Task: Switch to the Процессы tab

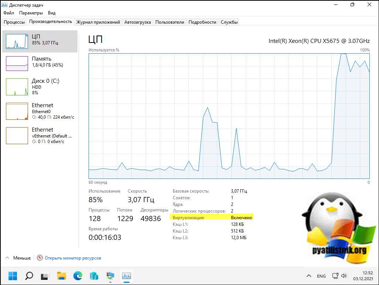Action: (14, 22)
